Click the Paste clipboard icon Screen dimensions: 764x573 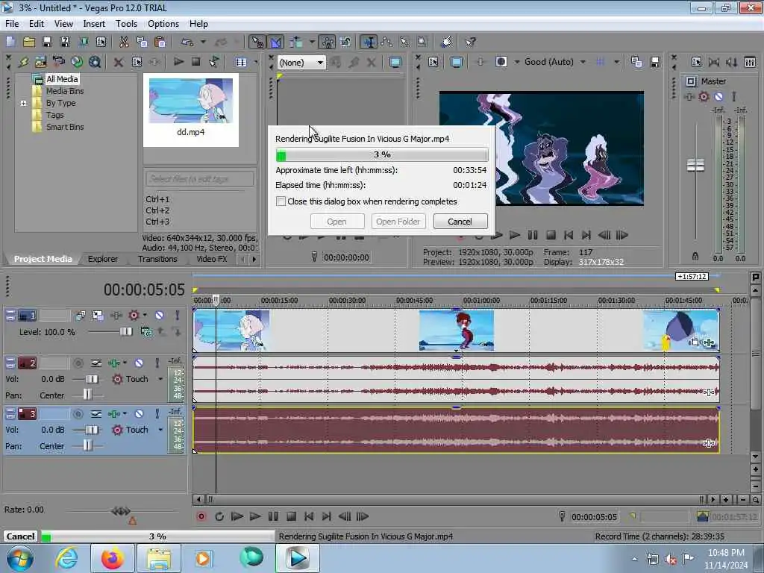[160, 42]
